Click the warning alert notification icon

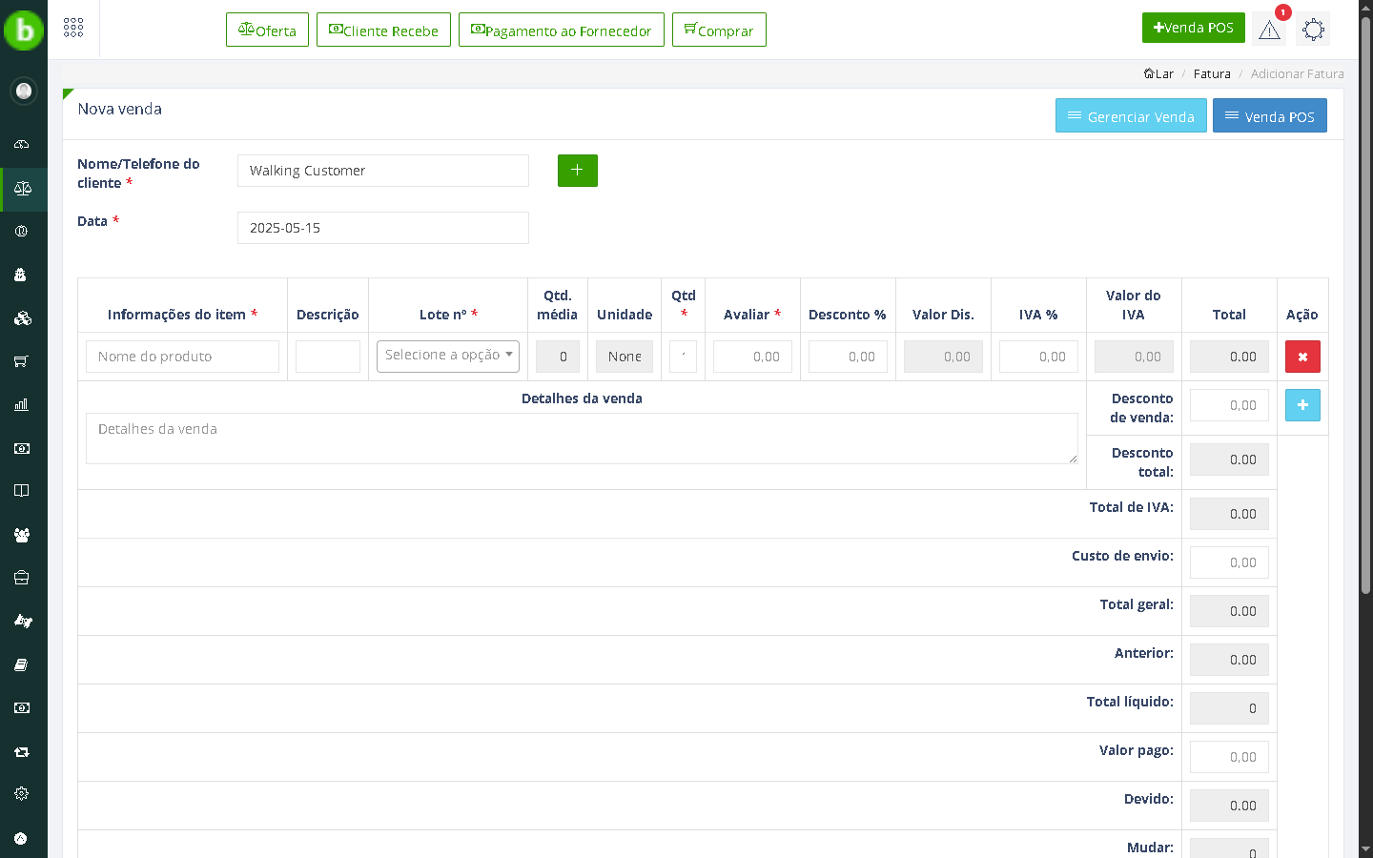pos(1269,30)
